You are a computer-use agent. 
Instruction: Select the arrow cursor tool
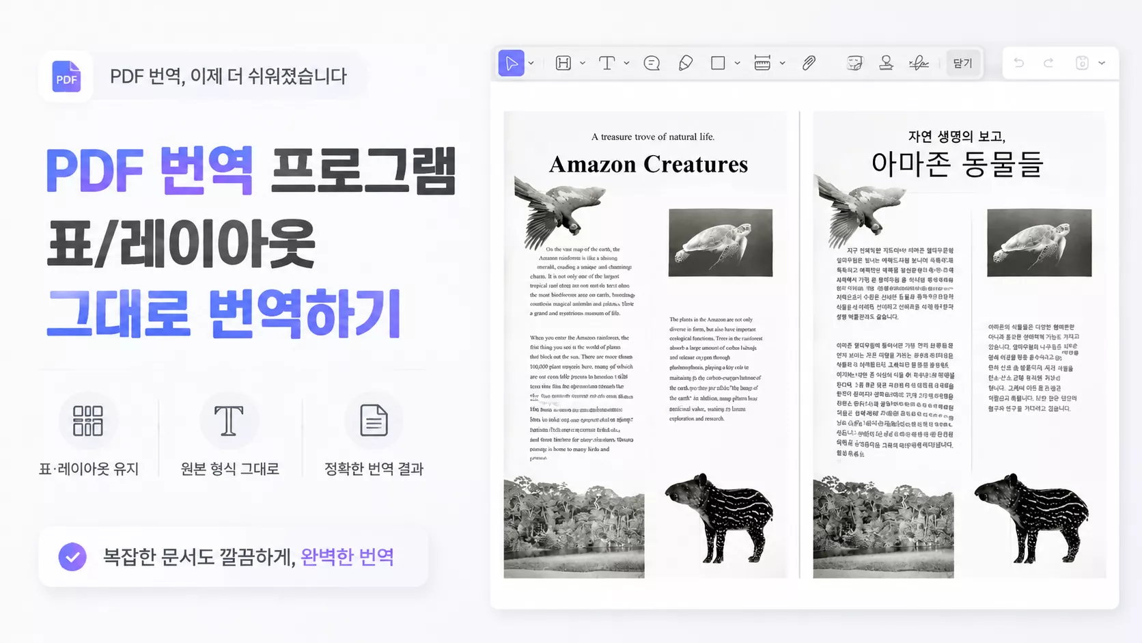click(511, 63)
